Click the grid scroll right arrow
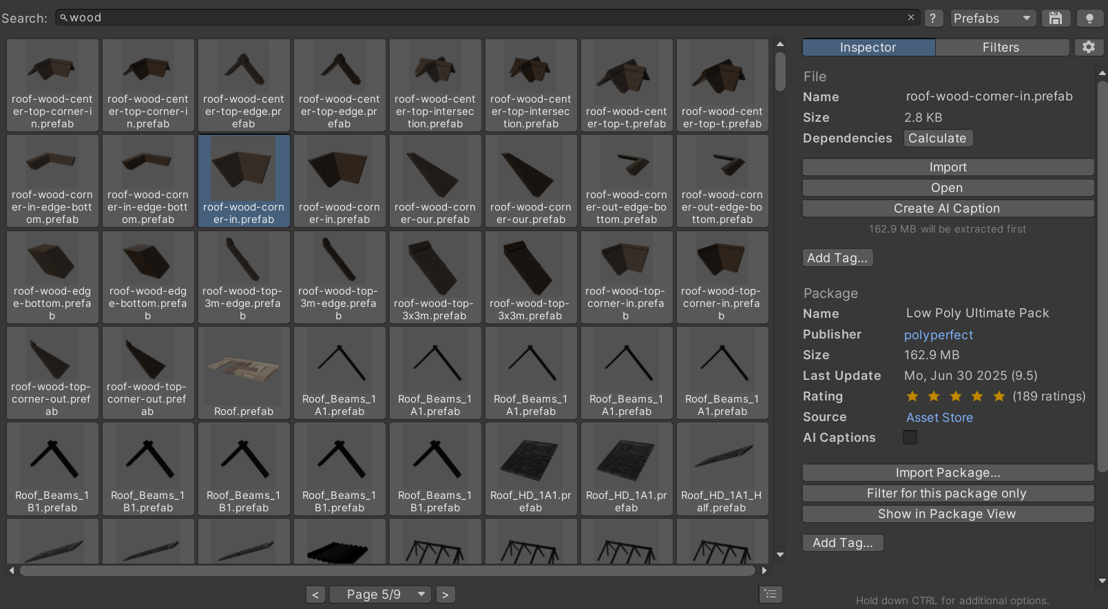This screenshot has width=1108, height=609. click(x=764, y=570)
